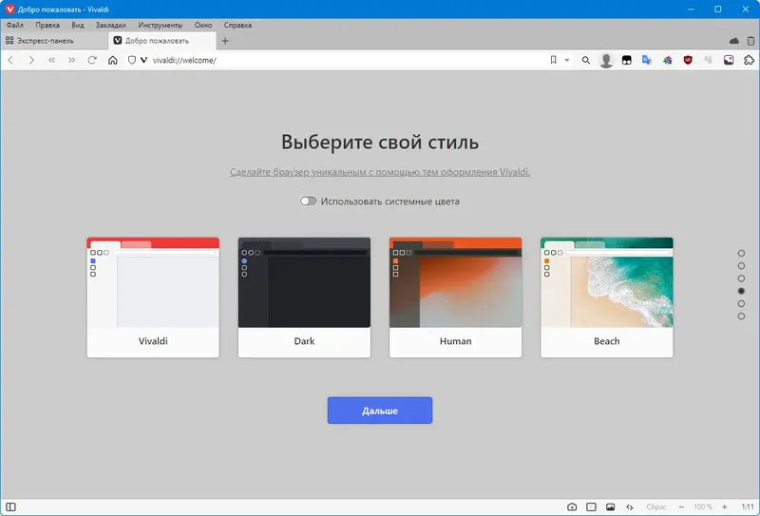Open the Vivaldi themes link text
Screen dimensions: 760x516
pyautogui.click(x=380, y=172)
